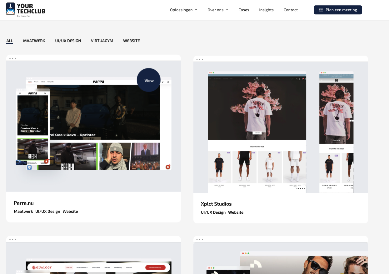Viewport: 389px width, 274px height.
Task: Click the Plan een meeting button
Action: point(338,10)
